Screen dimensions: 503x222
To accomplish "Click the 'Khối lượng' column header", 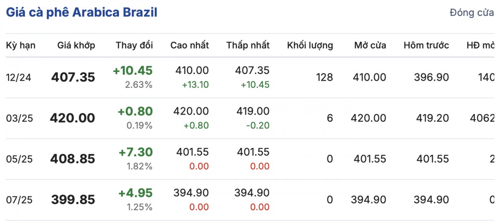I will [x=310, y=45].
